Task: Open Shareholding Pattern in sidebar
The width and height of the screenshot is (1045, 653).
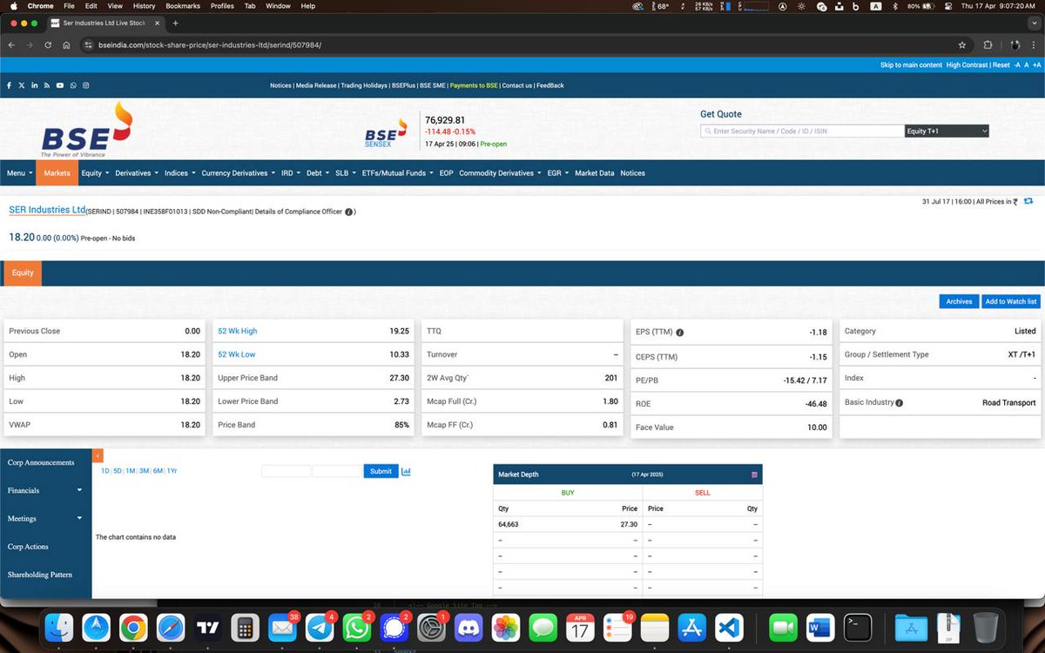Action: point(40,575)
